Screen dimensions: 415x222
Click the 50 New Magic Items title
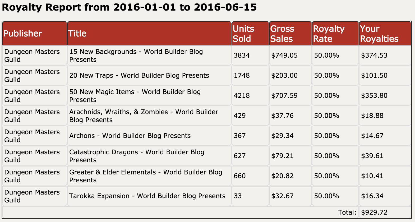135,96
